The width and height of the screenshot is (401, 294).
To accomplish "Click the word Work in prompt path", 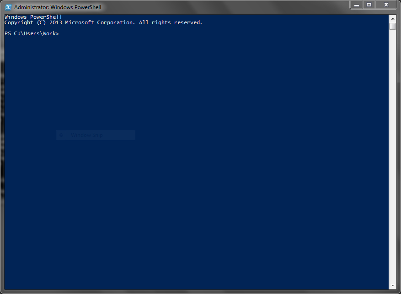I will click(x=49, y=33).
